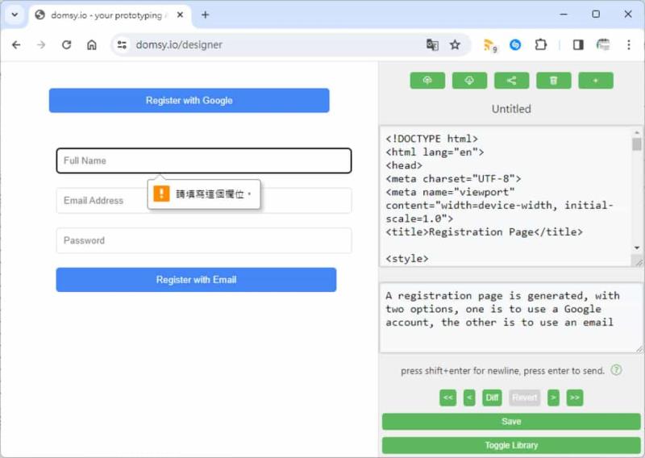Focus the Password input field
The image size is (645, 458).
coord(204,240)
